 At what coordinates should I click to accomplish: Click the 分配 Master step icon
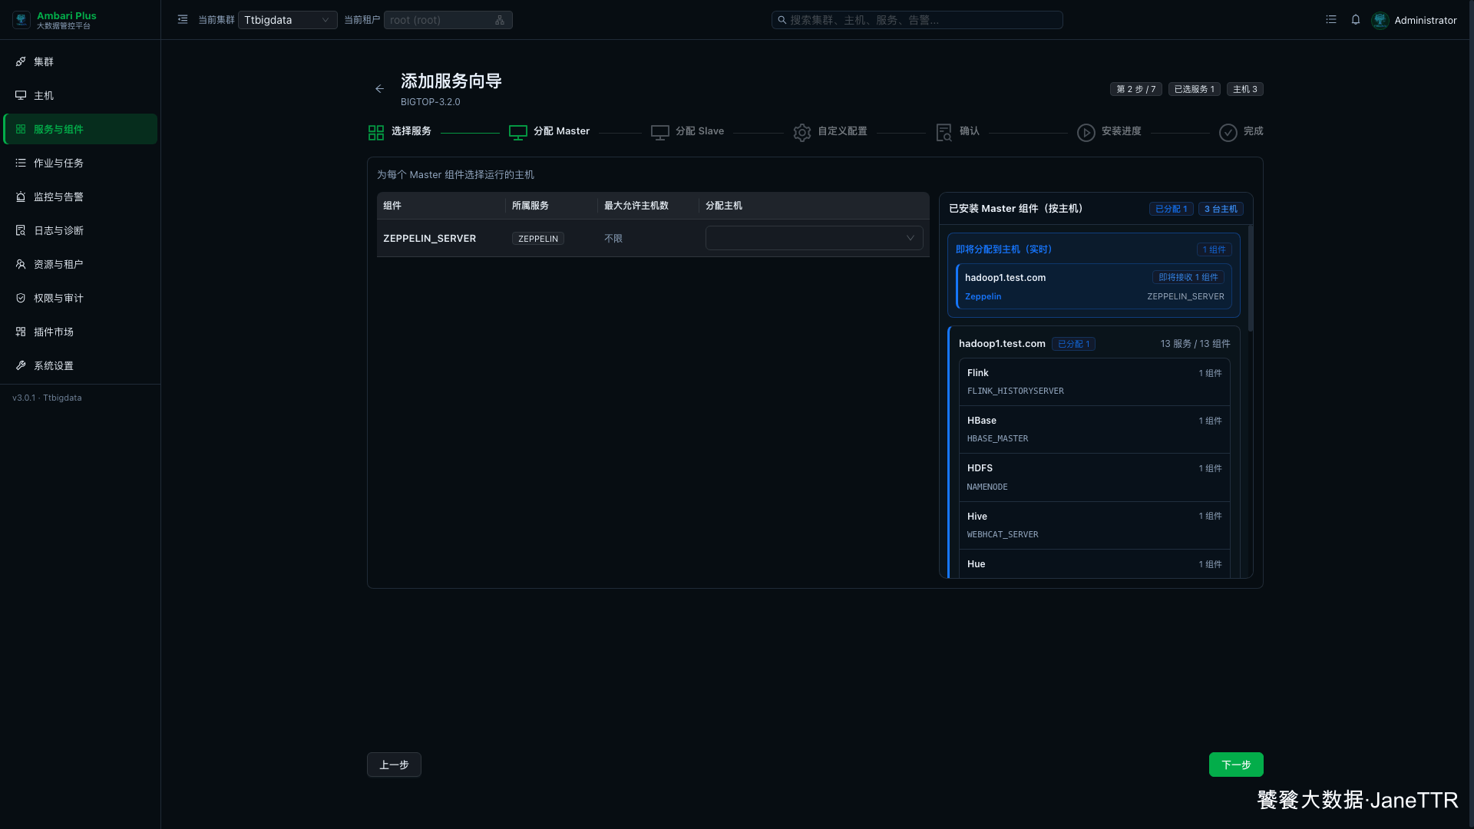click(x=518, y=133)
